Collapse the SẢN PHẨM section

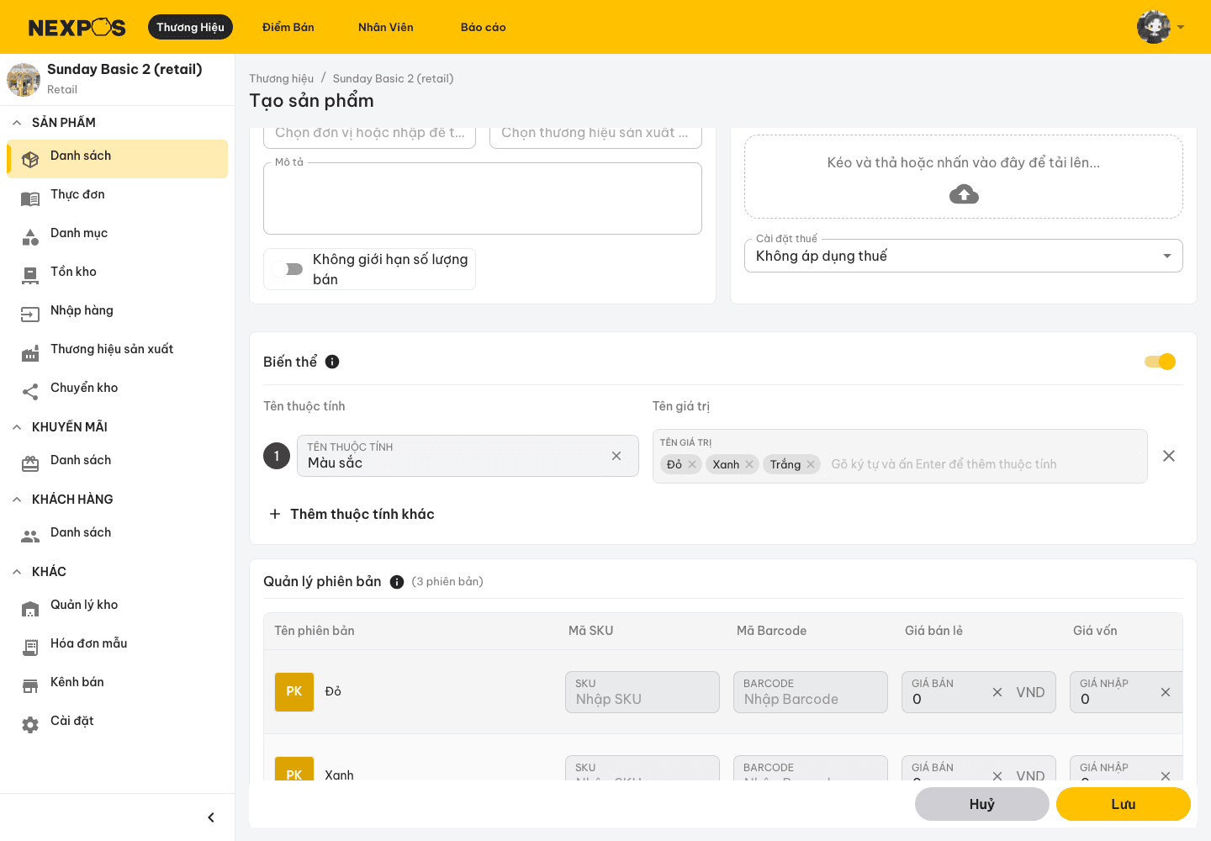pyautogui.click(x=17, y=123)
